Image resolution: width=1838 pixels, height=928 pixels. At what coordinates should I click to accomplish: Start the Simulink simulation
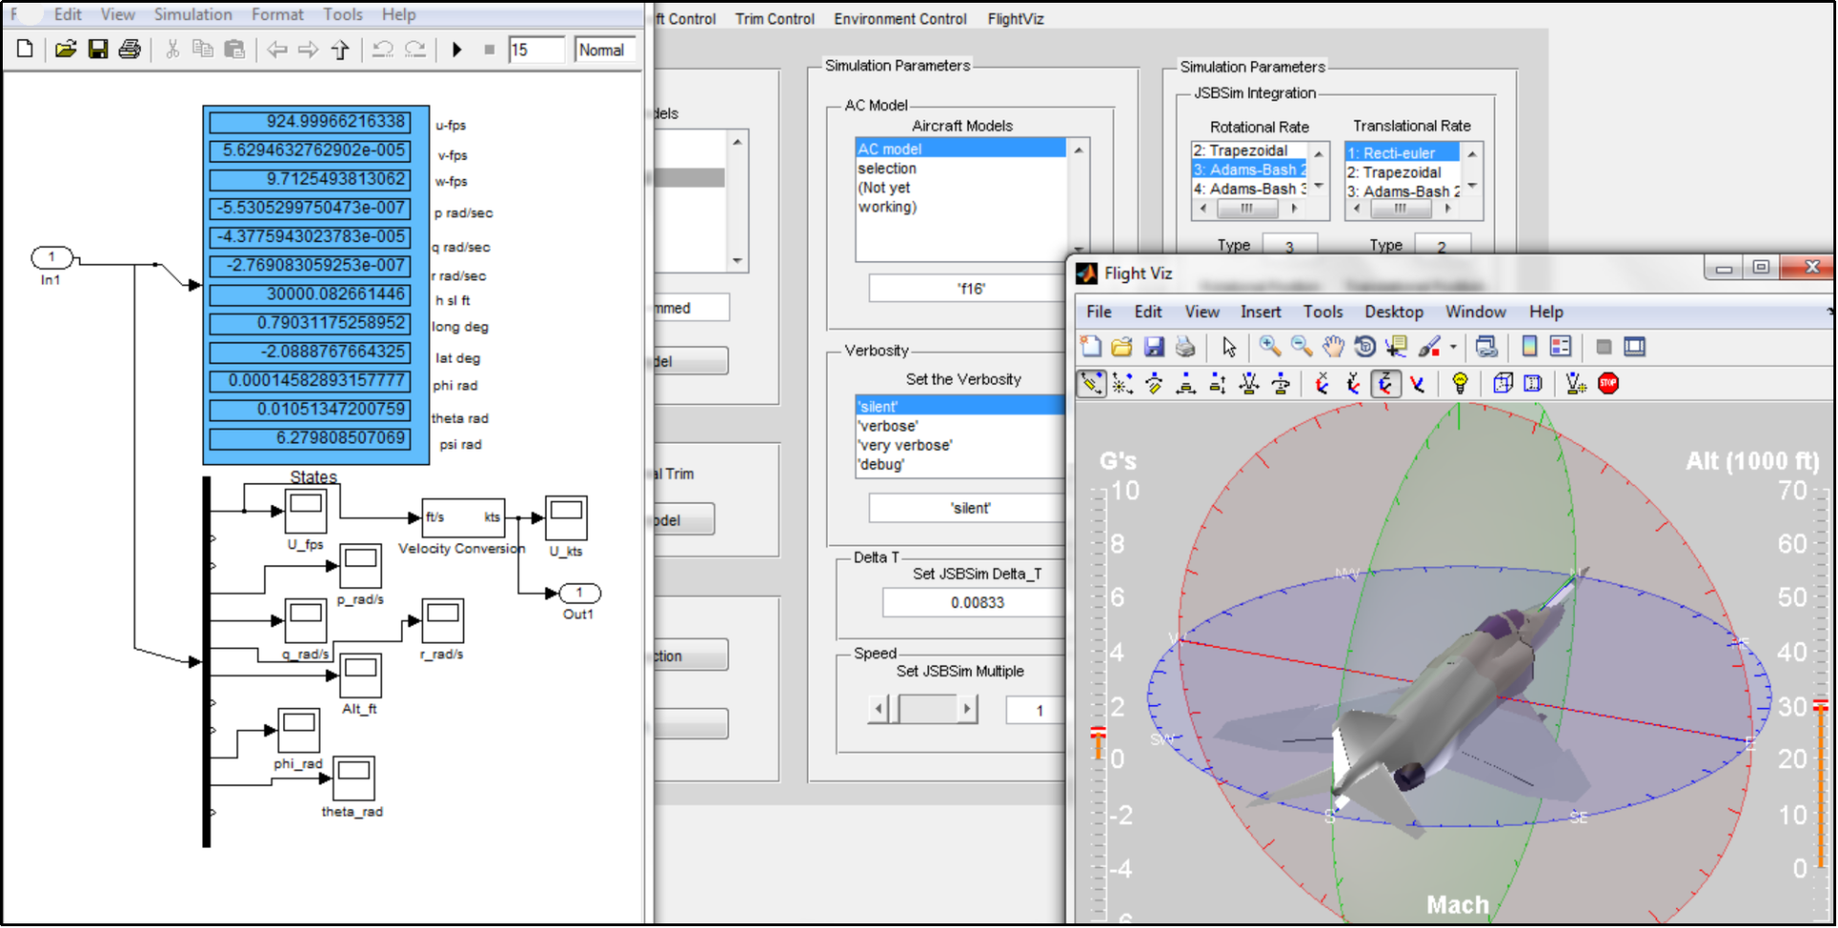[457, 49]
